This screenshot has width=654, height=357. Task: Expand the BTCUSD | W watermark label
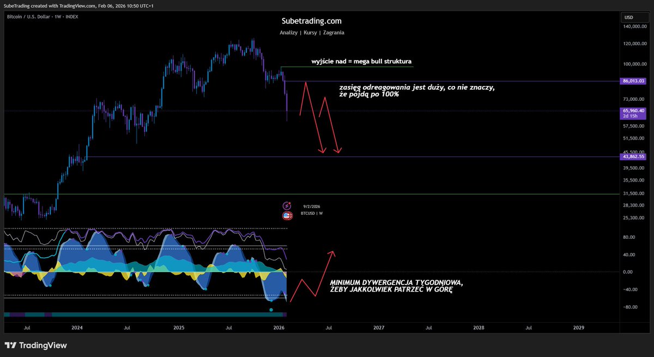point(311,214)
